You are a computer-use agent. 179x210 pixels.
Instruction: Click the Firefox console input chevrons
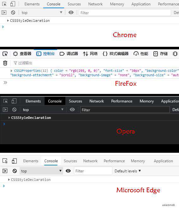tap(5, 83)
